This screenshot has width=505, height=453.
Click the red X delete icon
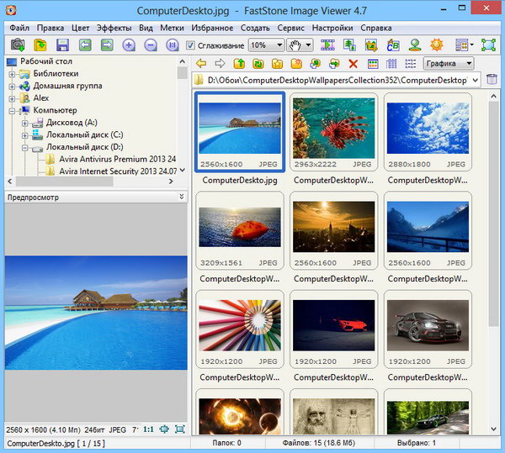point(353,64)
